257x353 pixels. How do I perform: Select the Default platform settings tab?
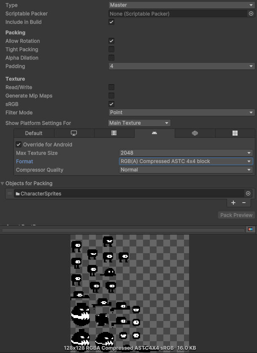pyautogui.click(x=34, y=133)
